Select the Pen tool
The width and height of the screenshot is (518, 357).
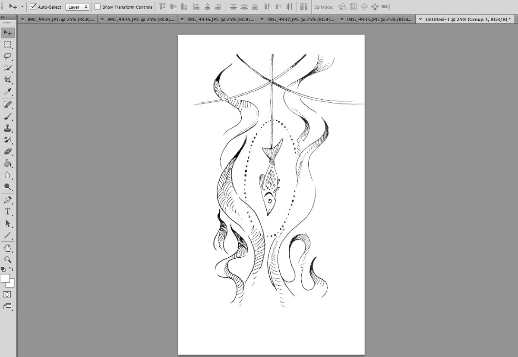pos(7,200)
